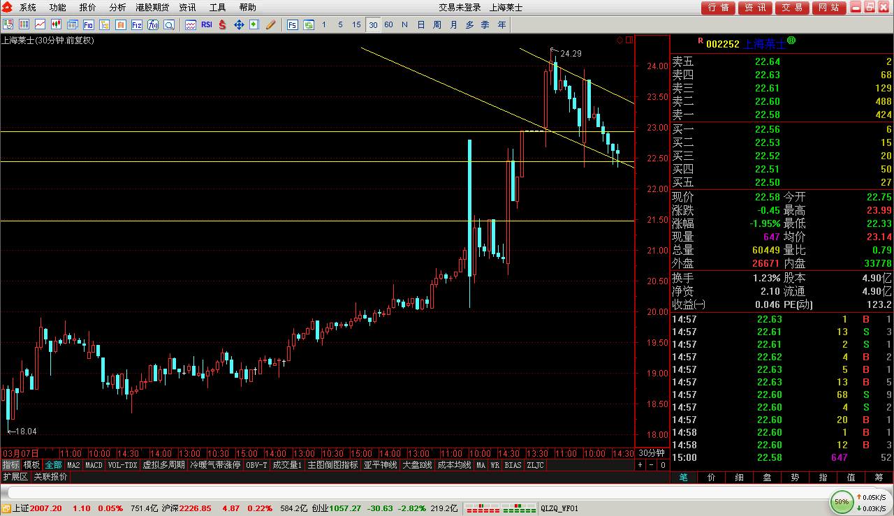The width and height of the screenshot is (894, 516).
Task: Open the 分析 menu
Action: click(118, 8)
